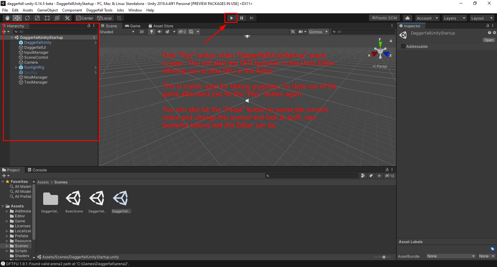
Task: Pause the scene with the Pause button
Action: click(x=242, y=18)
